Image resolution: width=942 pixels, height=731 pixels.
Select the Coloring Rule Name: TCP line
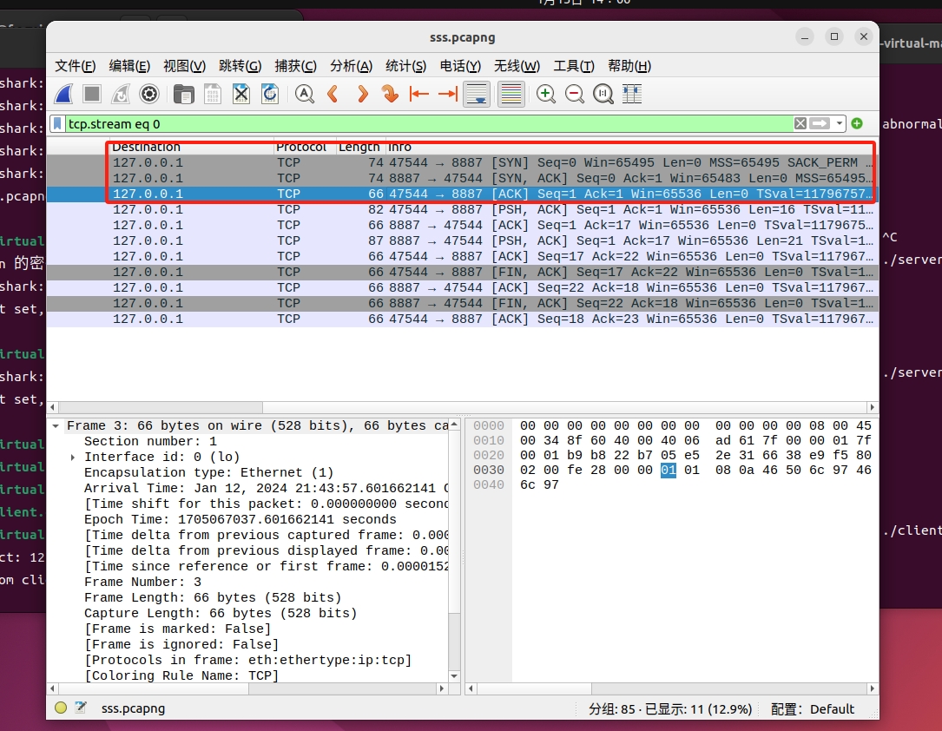181,675
